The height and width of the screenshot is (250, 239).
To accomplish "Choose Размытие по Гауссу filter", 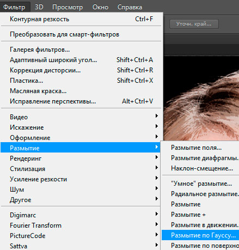I will tap(200, 235).
